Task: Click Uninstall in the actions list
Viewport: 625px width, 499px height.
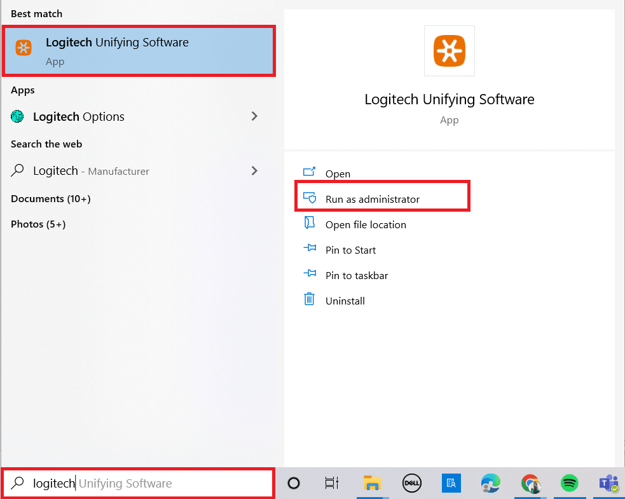Action: pyautogui.click(x=345, y=301)
